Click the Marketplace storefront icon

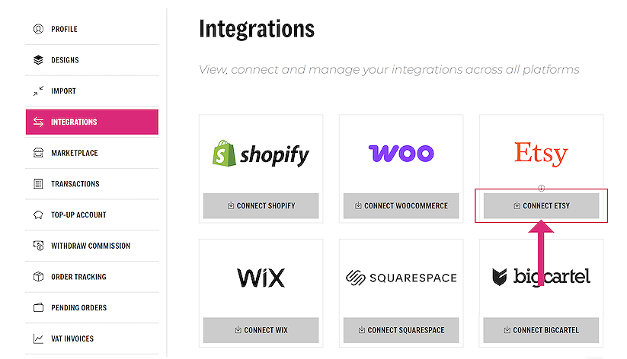38,153
